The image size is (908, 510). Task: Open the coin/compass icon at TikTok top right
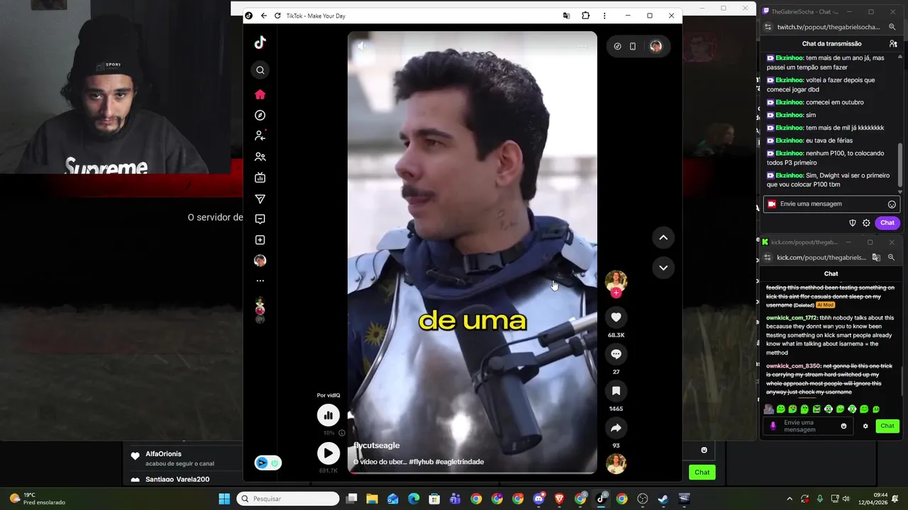[x=617, y=46]
